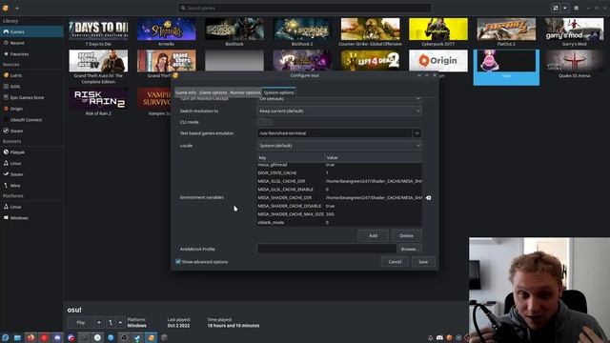Viewport: 610px width, 343px height.
Task: Save the osu! configuration
Action: pos(423,262)
